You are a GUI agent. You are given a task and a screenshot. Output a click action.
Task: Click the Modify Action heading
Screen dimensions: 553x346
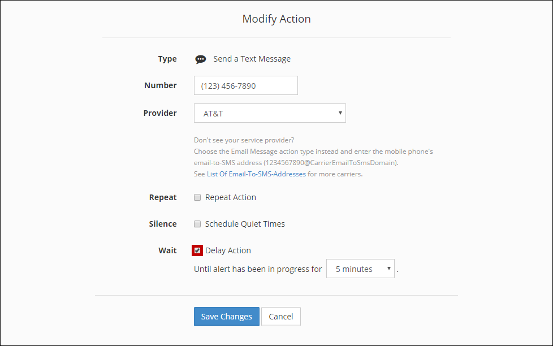tap(276, 19)
